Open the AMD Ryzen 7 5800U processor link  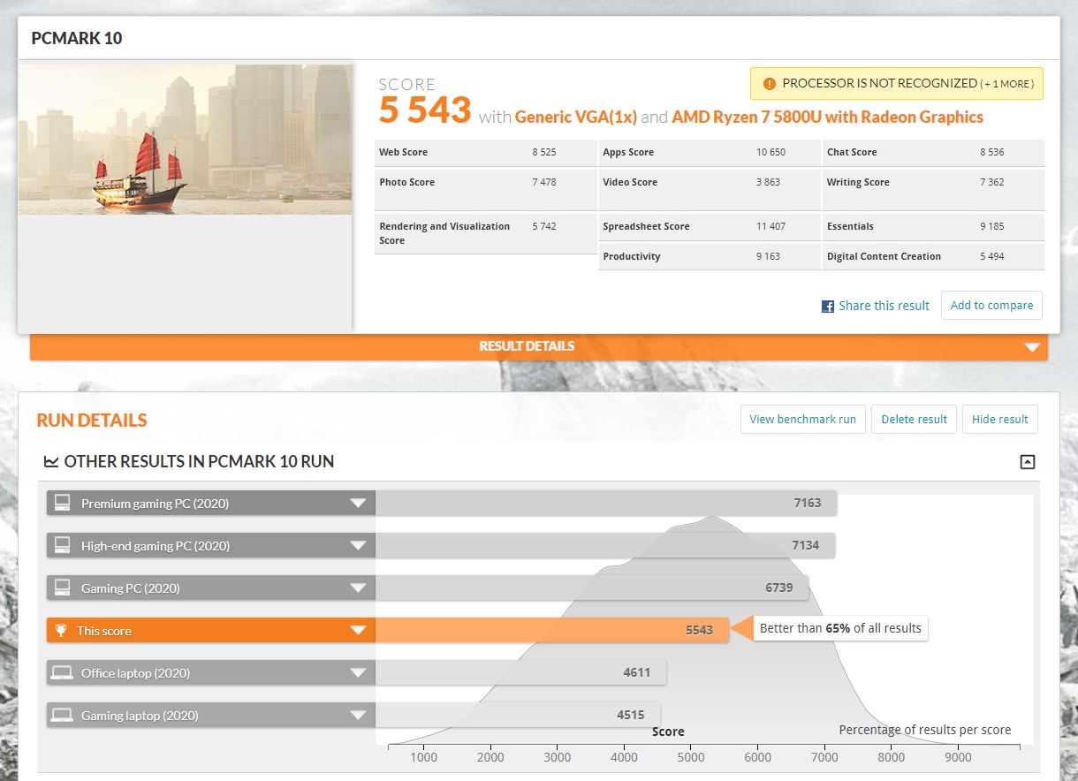[x=827, y=117]
